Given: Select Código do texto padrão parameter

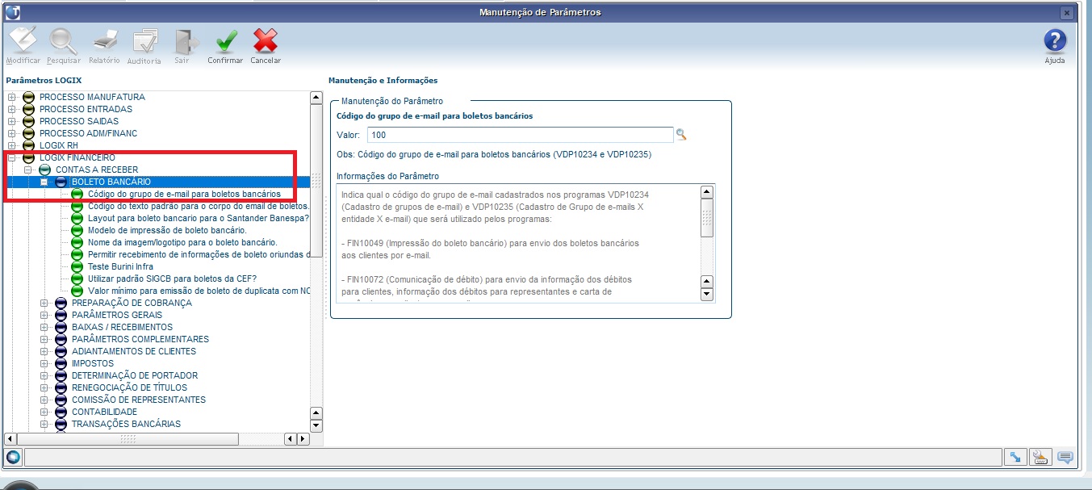Looking at the screenshot, I should 199,206.
